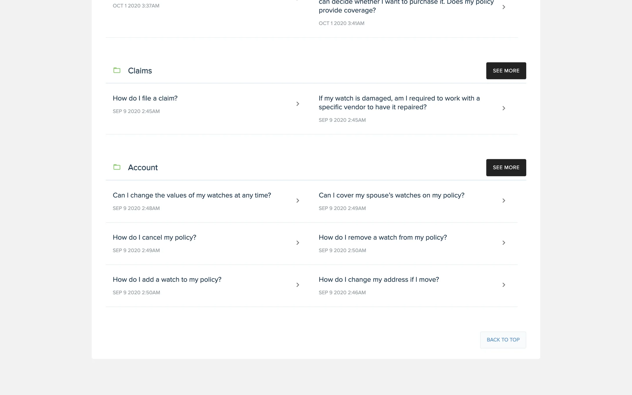Click chevron next to add a watch question
This screenshot has width=632, height=395.
[x=298, y=285]
